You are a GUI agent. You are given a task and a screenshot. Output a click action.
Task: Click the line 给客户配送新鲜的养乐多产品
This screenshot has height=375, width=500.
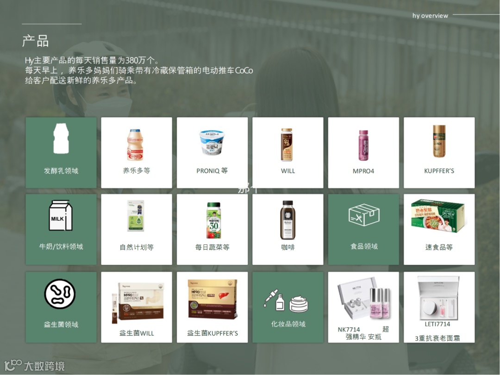point(81,80)
